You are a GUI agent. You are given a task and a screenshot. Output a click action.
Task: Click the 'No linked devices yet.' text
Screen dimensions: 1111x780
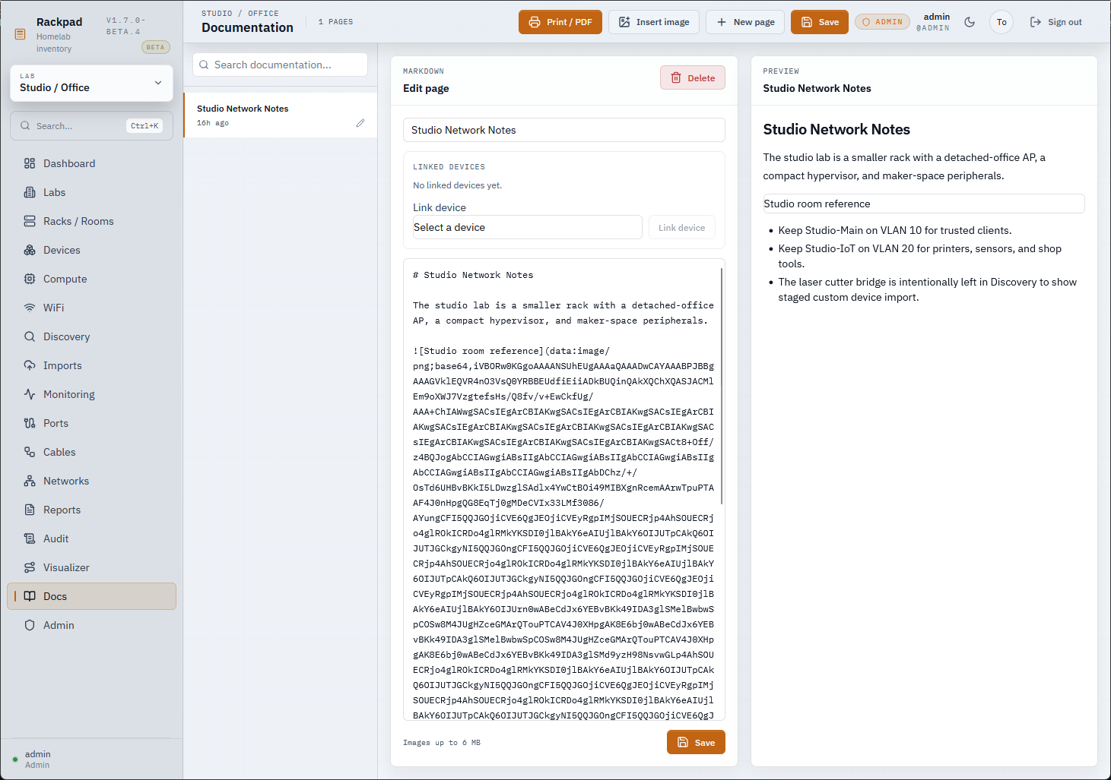point(457,185)
